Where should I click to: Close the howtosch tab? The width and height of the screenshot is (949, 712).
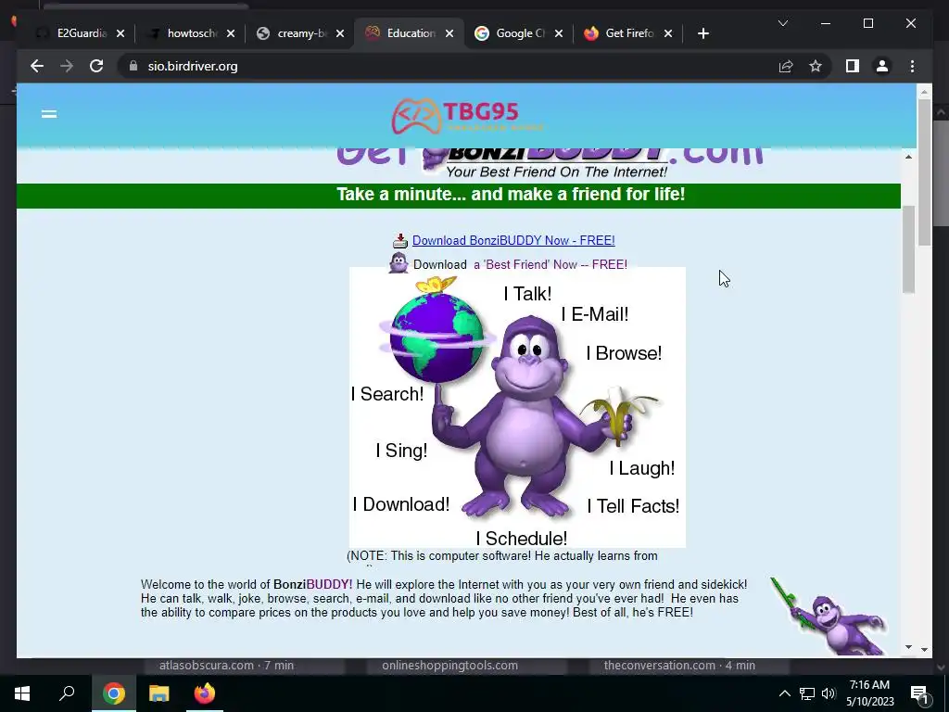(x=231, y=33)
